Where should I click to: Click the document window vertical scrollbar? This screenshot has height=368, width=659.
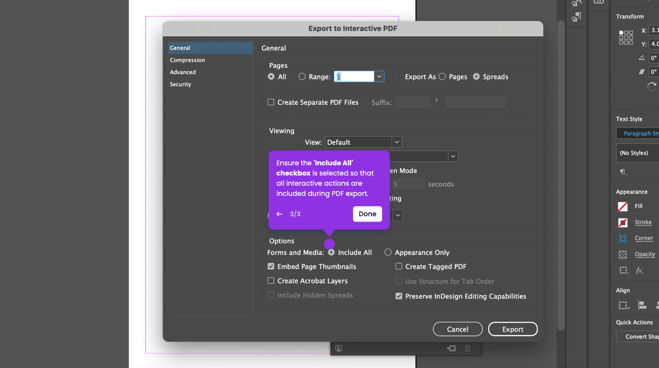[x=561, y=176]
